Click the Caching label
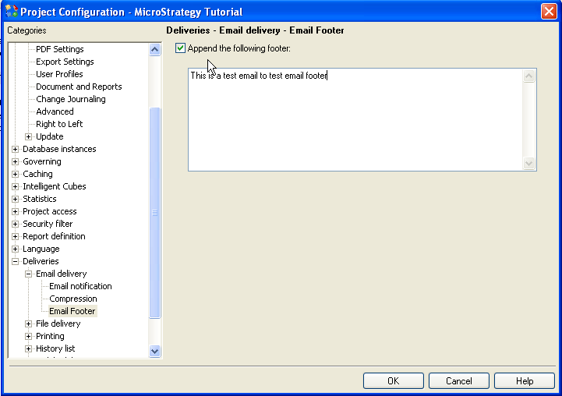Viewport: 562px width, 396px height. click(37, 174)
